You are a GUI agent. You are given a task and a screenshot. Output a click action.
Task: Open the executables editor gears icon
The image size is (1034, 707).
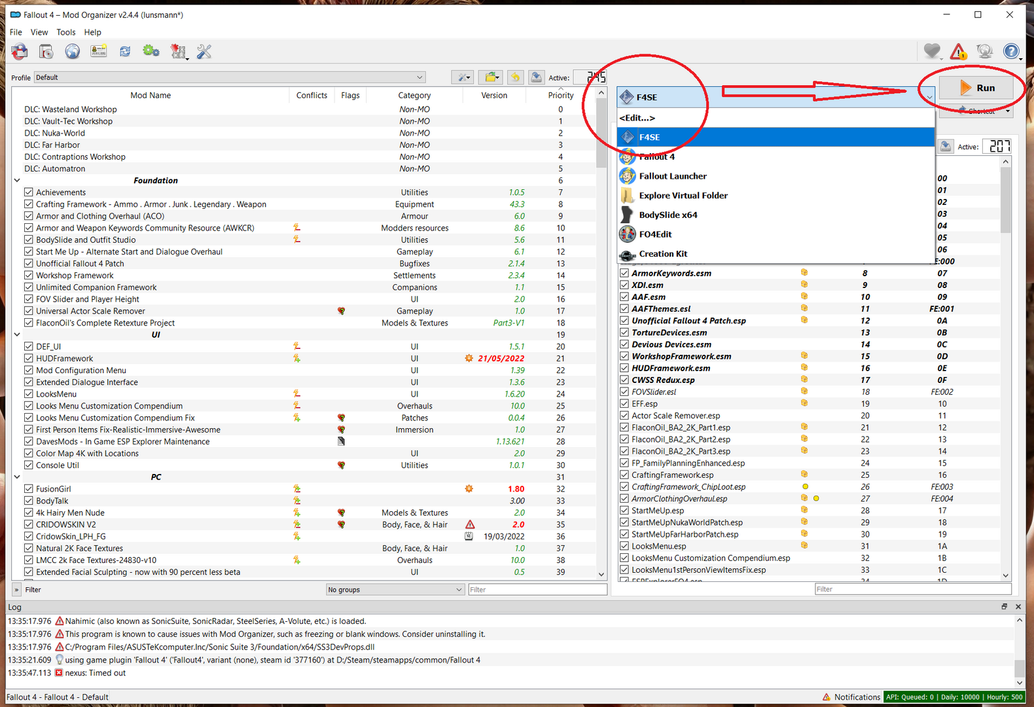[x=151, y=52]
